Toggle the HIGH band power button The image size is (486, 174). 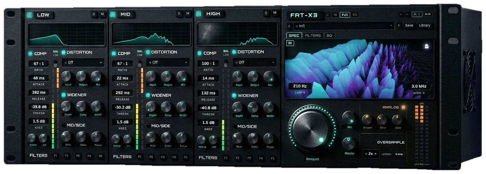tap(198, 14)
